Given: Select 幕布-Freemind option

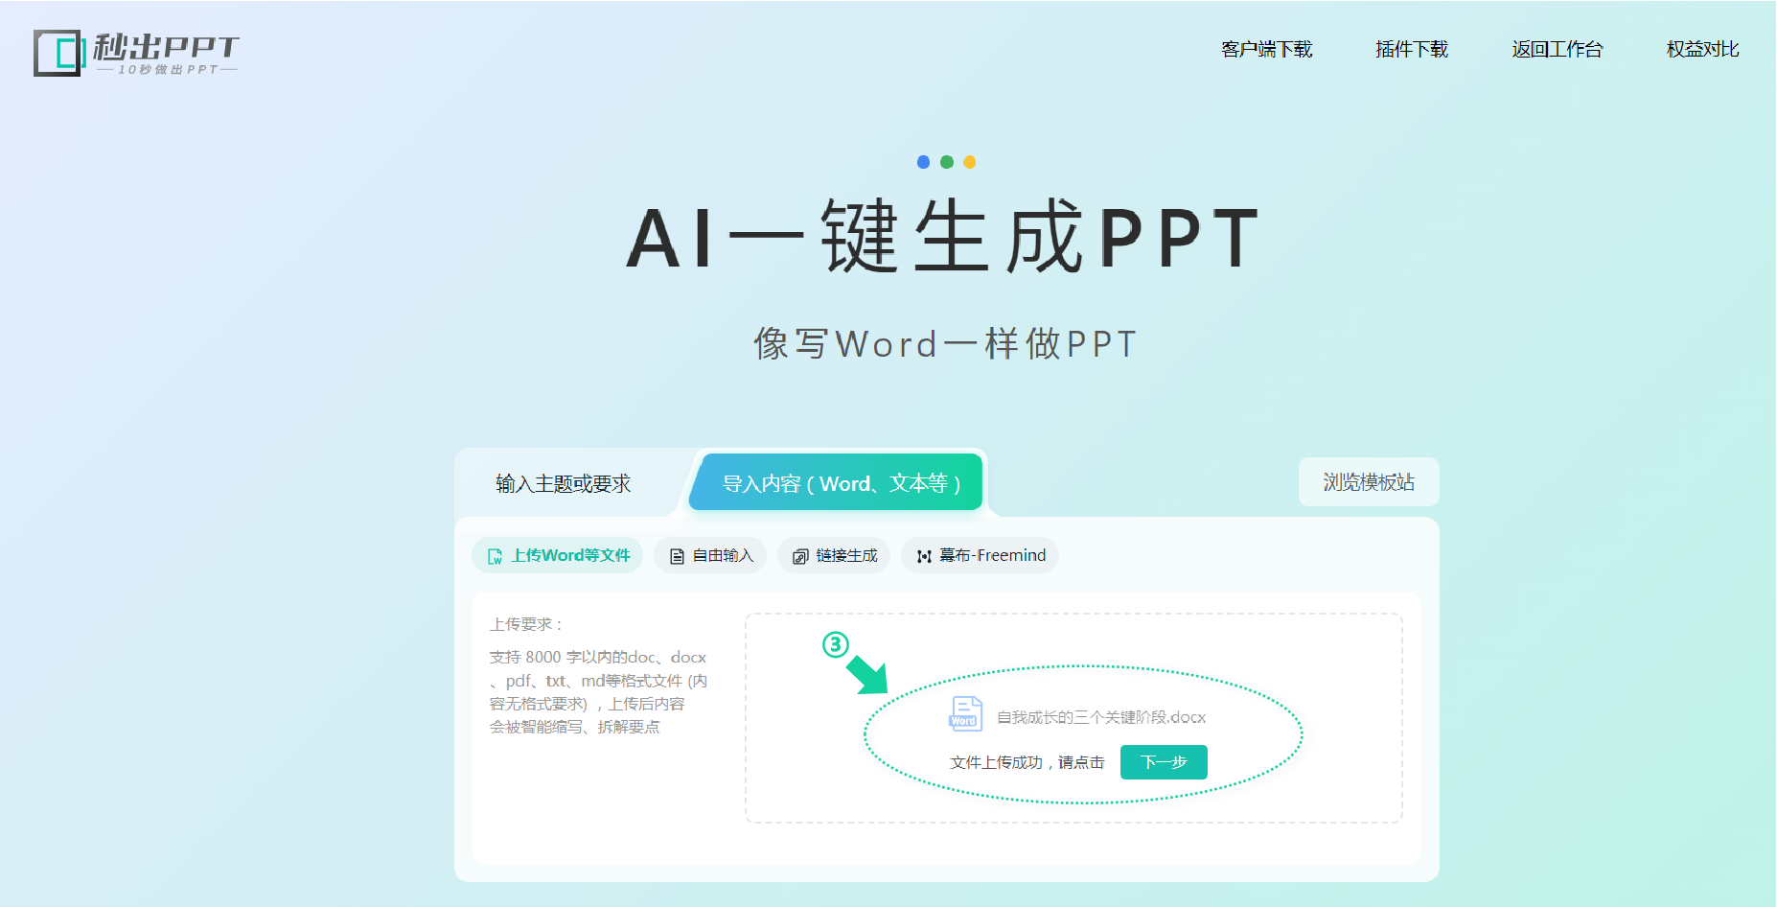Looking at the screenshot, I should [980, 555].
